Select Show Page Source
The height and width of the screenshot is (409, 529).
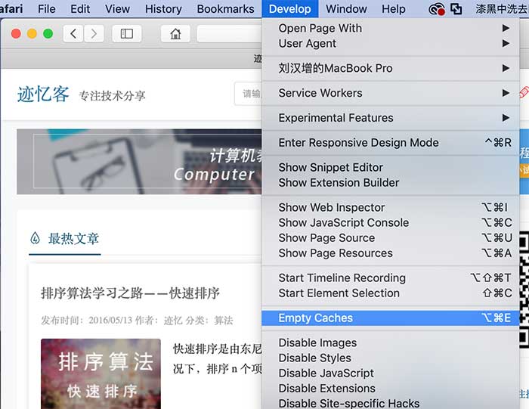[x=391, y=238]
